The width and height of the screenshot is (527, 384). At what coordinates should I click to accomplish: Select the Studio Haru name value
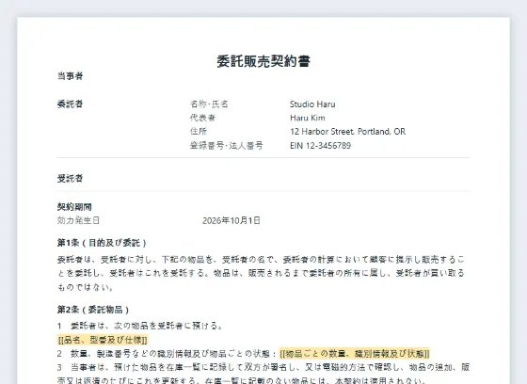click(x=312, y=104)
